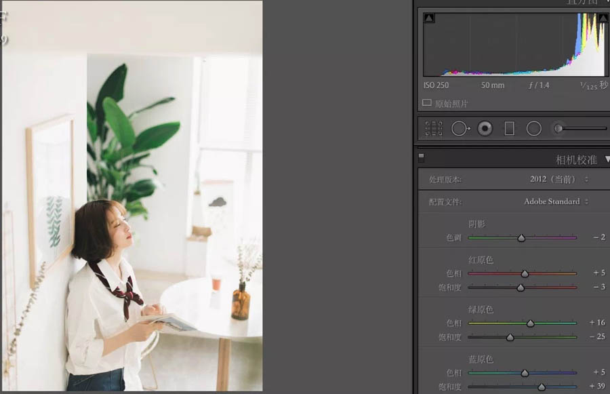This screenshot has height=394, width=610.
Task: Toggle highlight clipping indicator in histogram
Action: (x=604, y=18)
